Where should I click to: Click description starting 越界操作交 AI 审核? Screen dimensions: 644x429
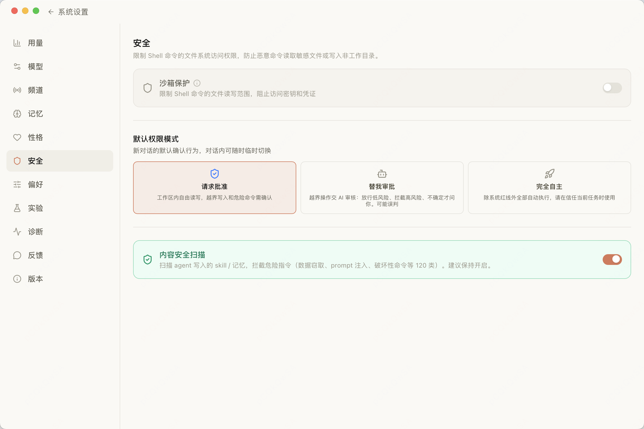(382, 201)
